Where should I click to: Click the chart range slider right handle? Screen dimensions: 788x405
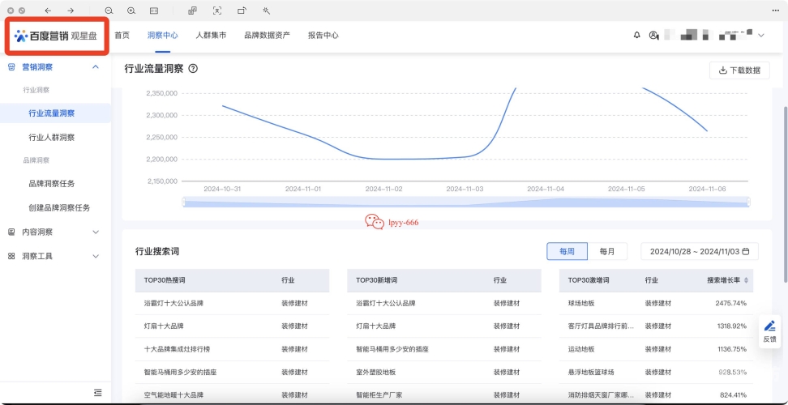point(749,202)
